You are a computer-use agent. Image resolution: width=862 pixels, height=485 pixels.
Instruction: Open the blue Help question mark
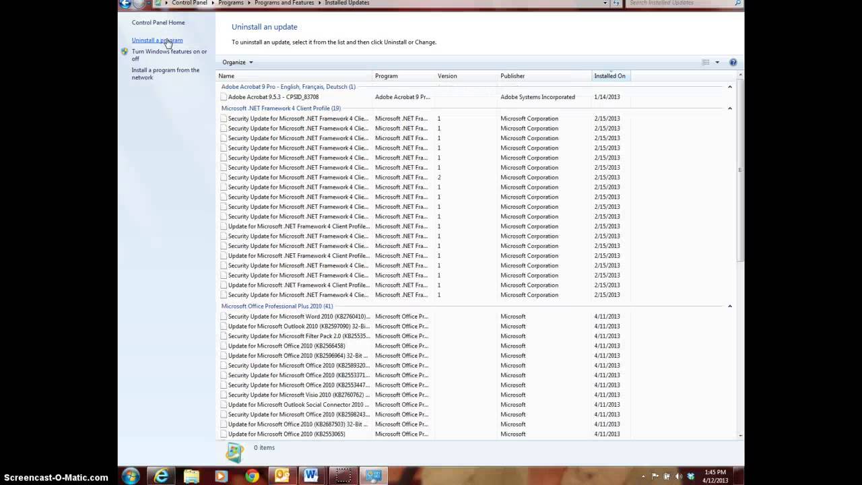point(733,62)
